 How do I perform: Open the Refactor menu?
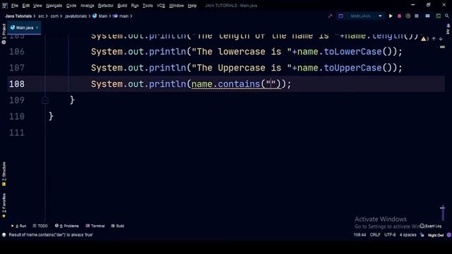105,6
